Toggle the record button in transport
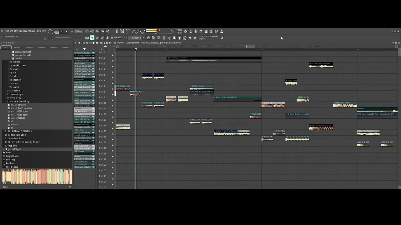The height and width of the screenshot is (225, 401). pyautogui.click(x=72, y=31)
